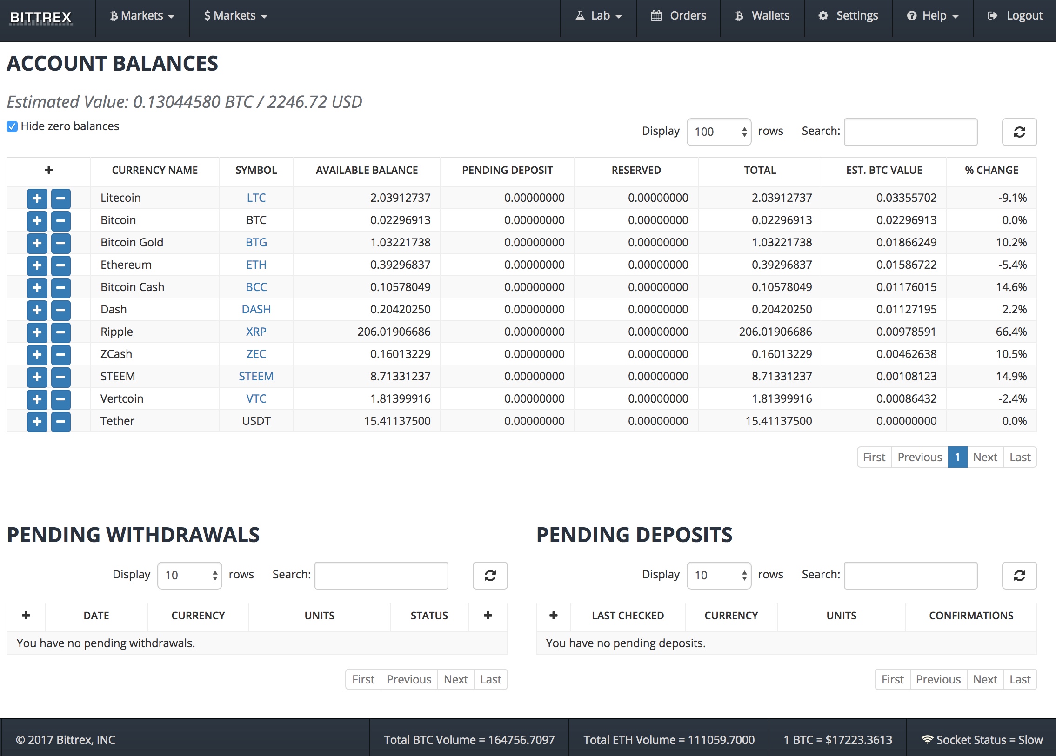The width and height of the screenshot is (1056, 756).
Task: Click the deposit plus icon for Ethereum
Action: [x=37, y=265]
